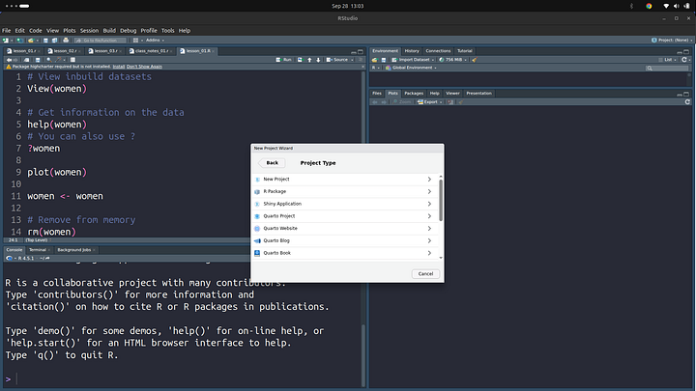The image size is (696, 391).
Task: Click Show in New Window icon in editor
Action: (27, 60)
